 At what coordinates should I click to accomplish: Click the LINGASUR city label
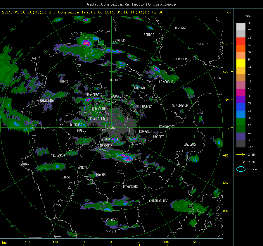[x=166, y=82]
